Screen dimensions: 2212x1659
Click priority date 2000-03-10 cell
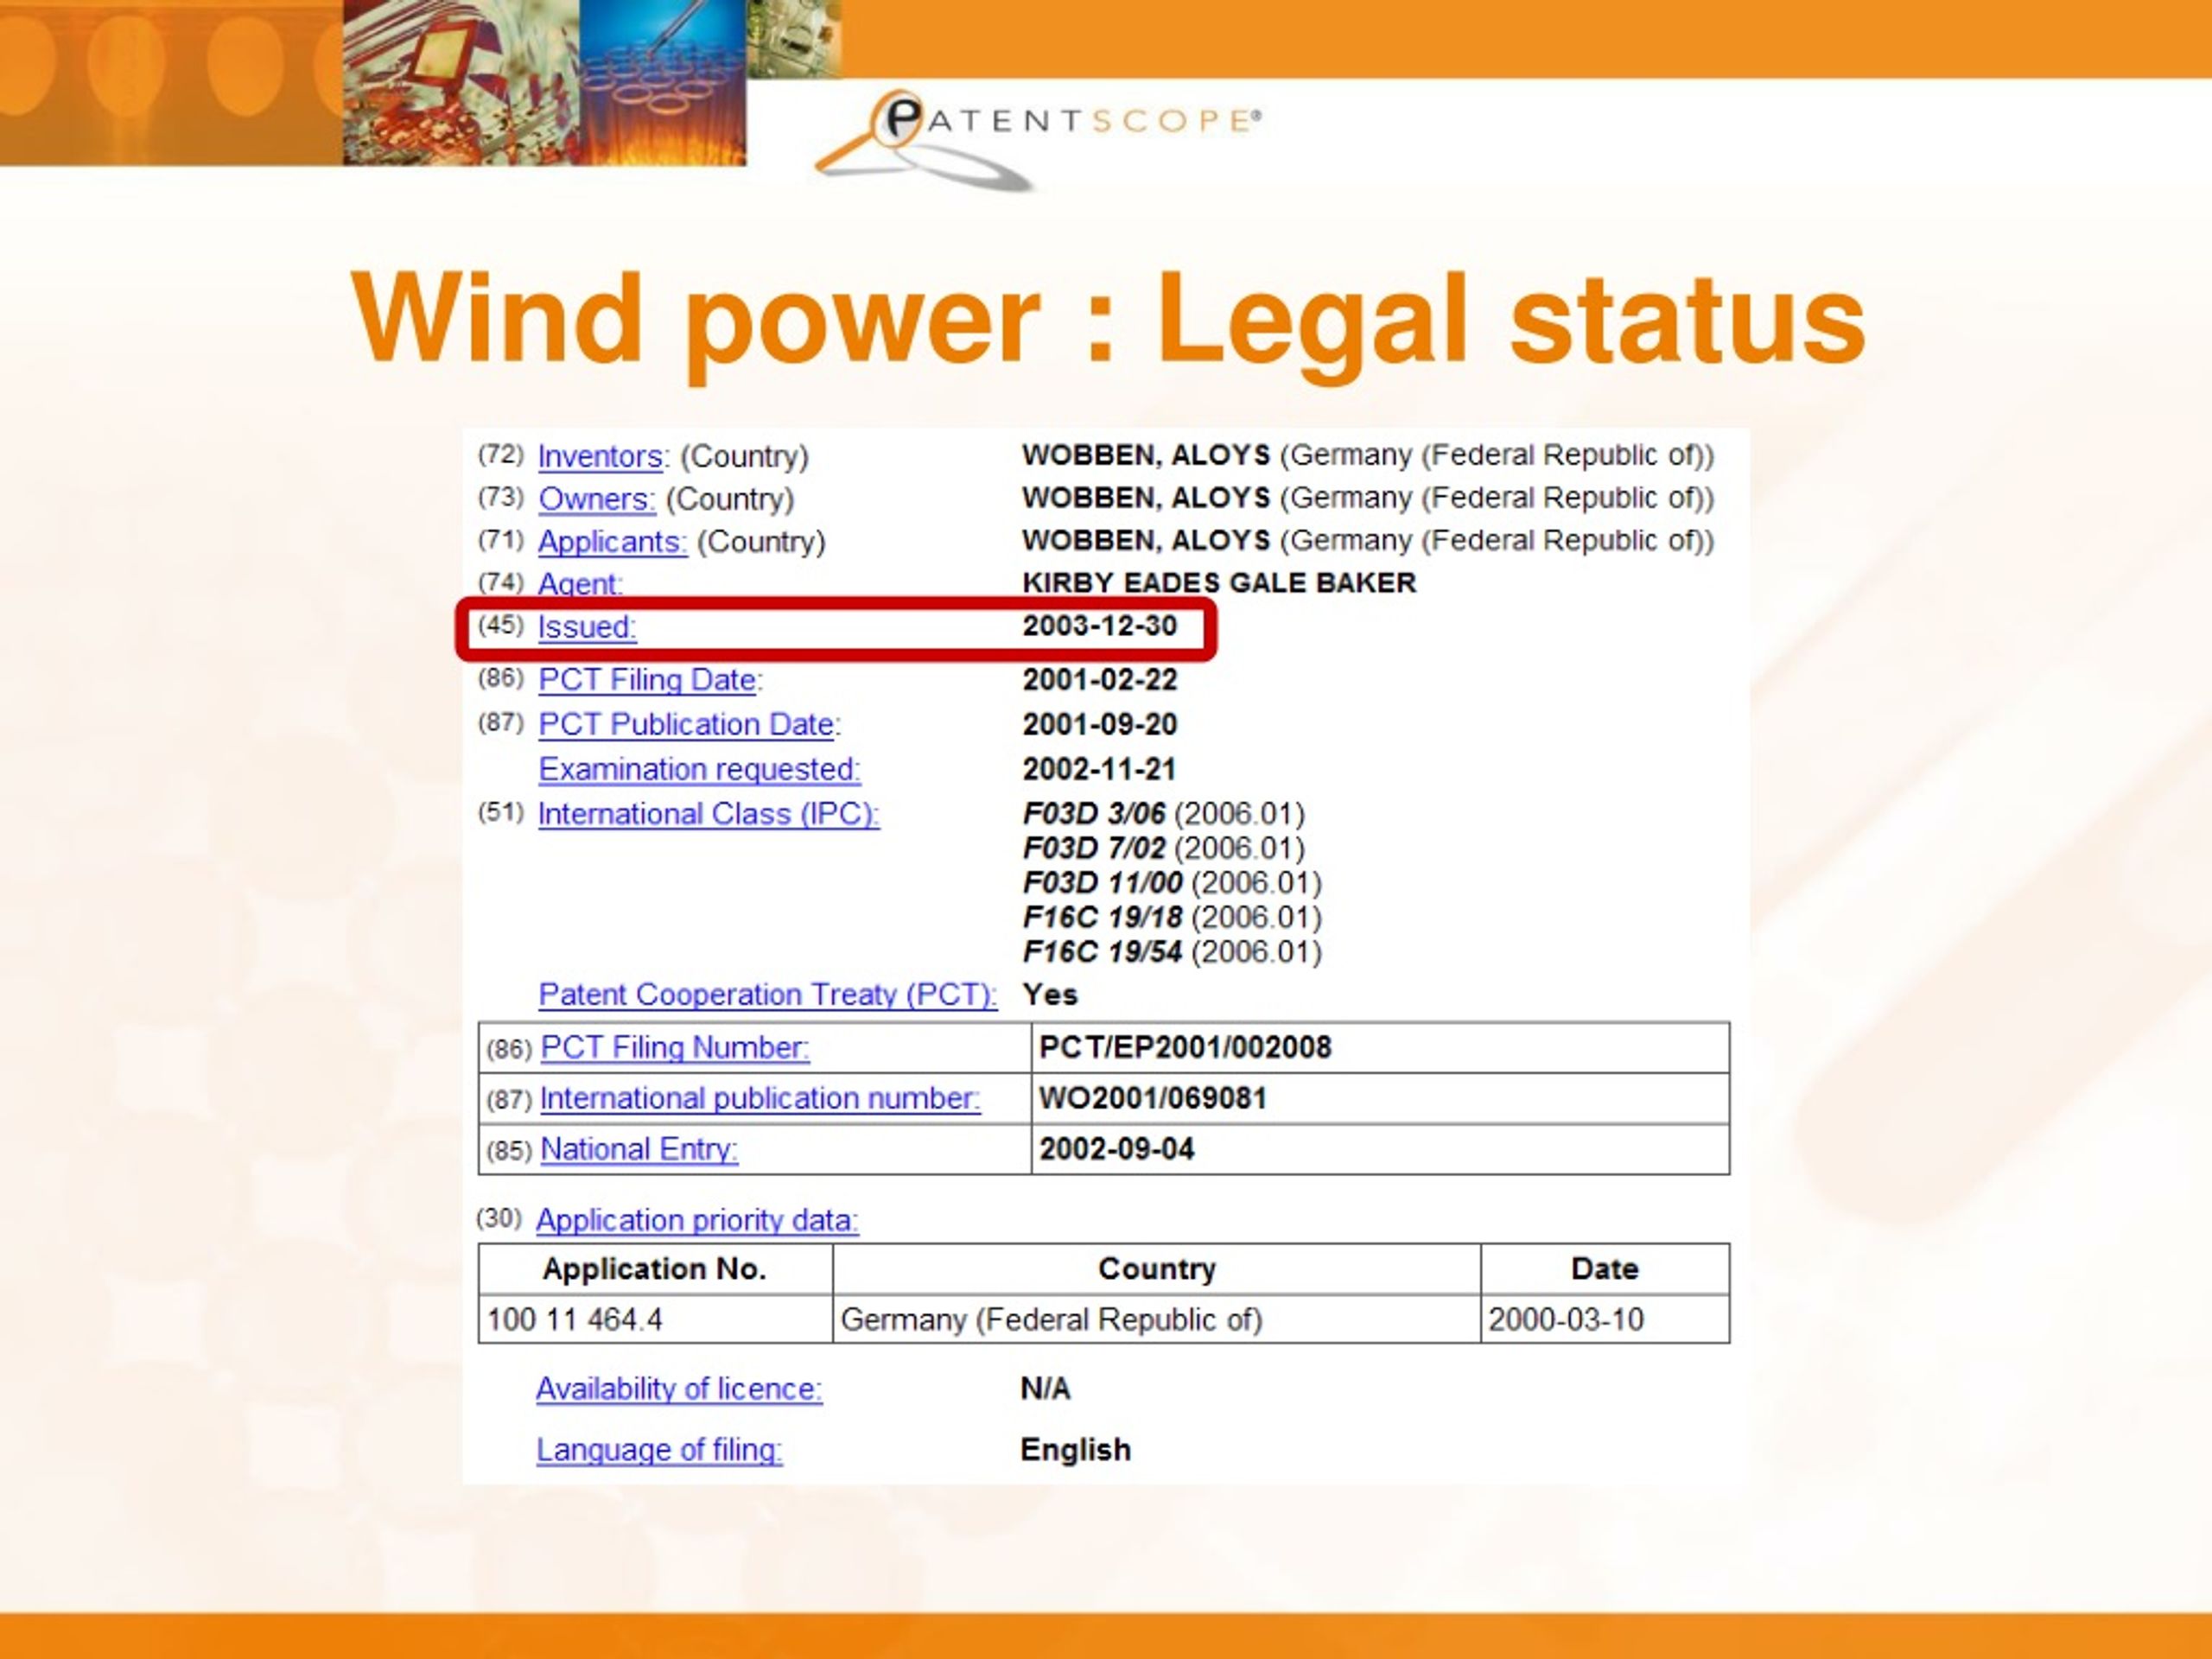tap(1605, 1320)
